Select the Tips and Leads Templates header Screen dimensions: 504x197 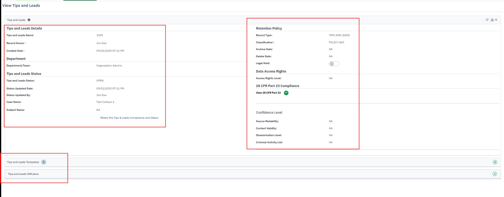tap(23, 162)
